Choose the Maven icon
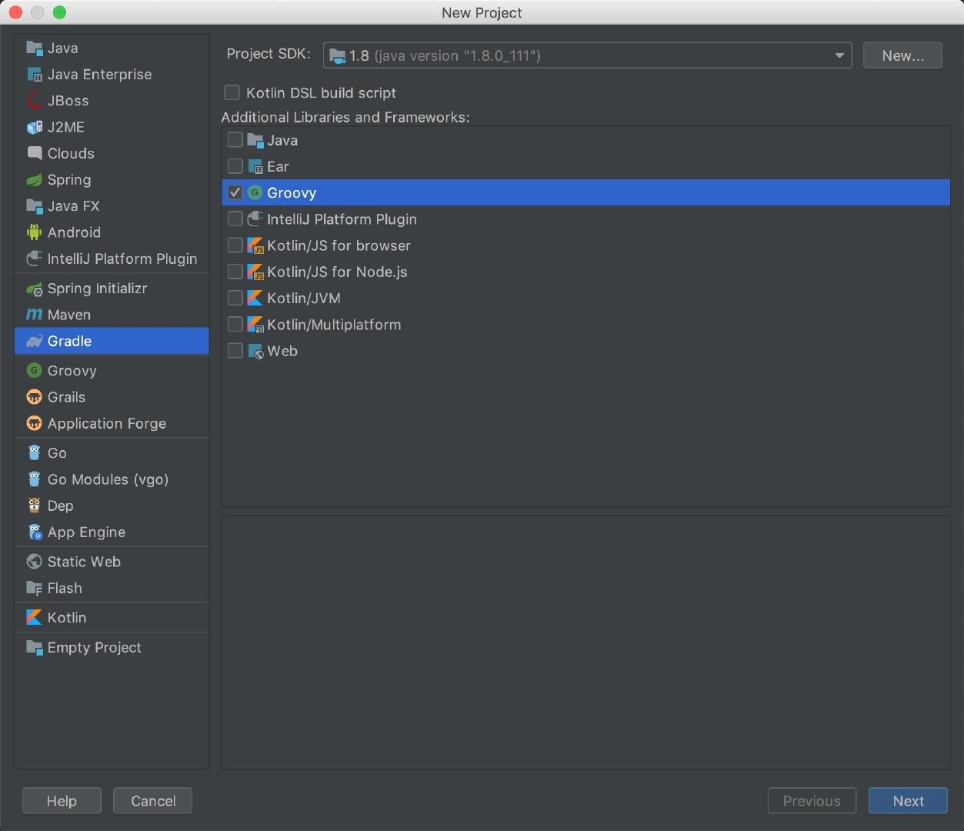The image size is (964, 831). 34,315
